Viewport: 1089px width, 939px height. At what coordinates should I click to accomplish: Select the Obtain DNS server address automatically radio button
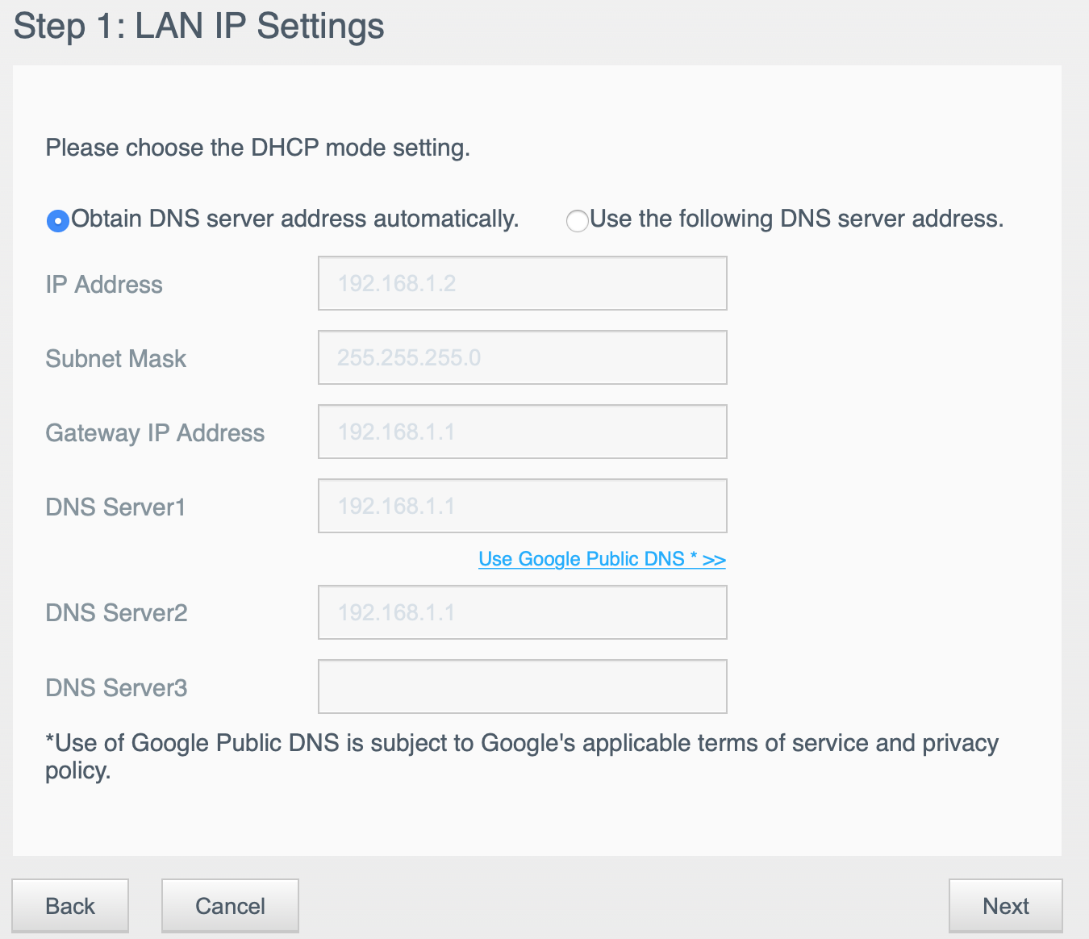pyautogui.click(x=57, y=220)
